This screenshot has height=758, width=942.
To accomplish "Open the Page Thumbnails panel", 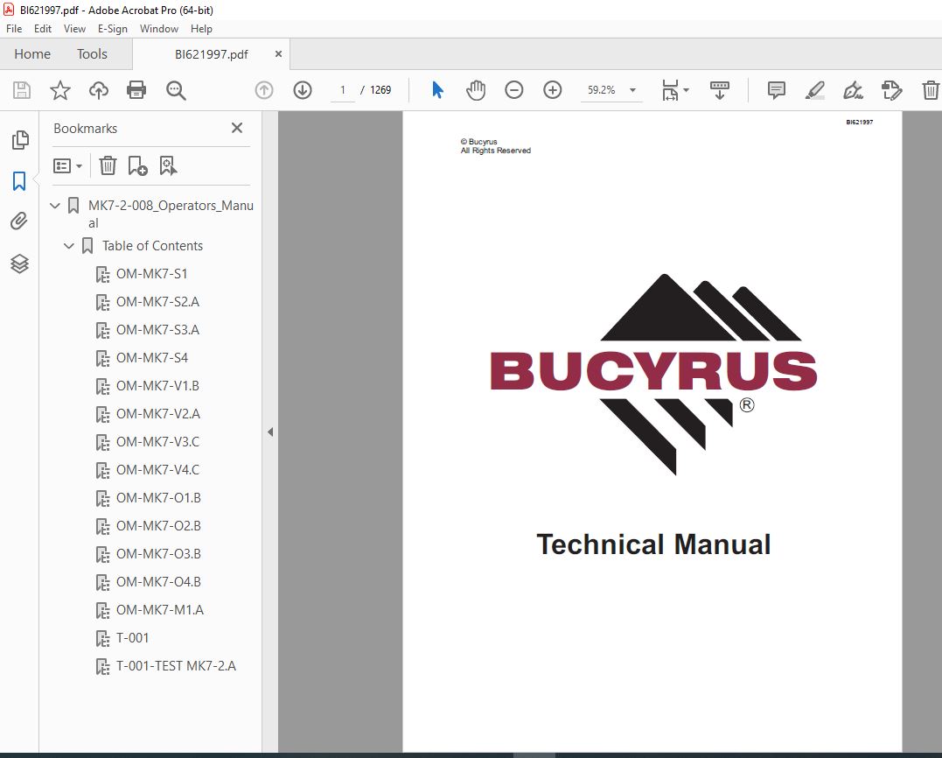I will (19, 140).
